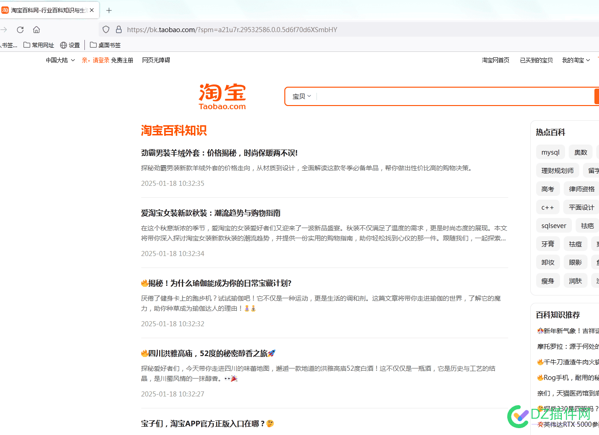Open recommended item 摩托罗拉：源于何处
Image resolution: width=599 pixels, height=435 pixels.
(x=568, y=346)
